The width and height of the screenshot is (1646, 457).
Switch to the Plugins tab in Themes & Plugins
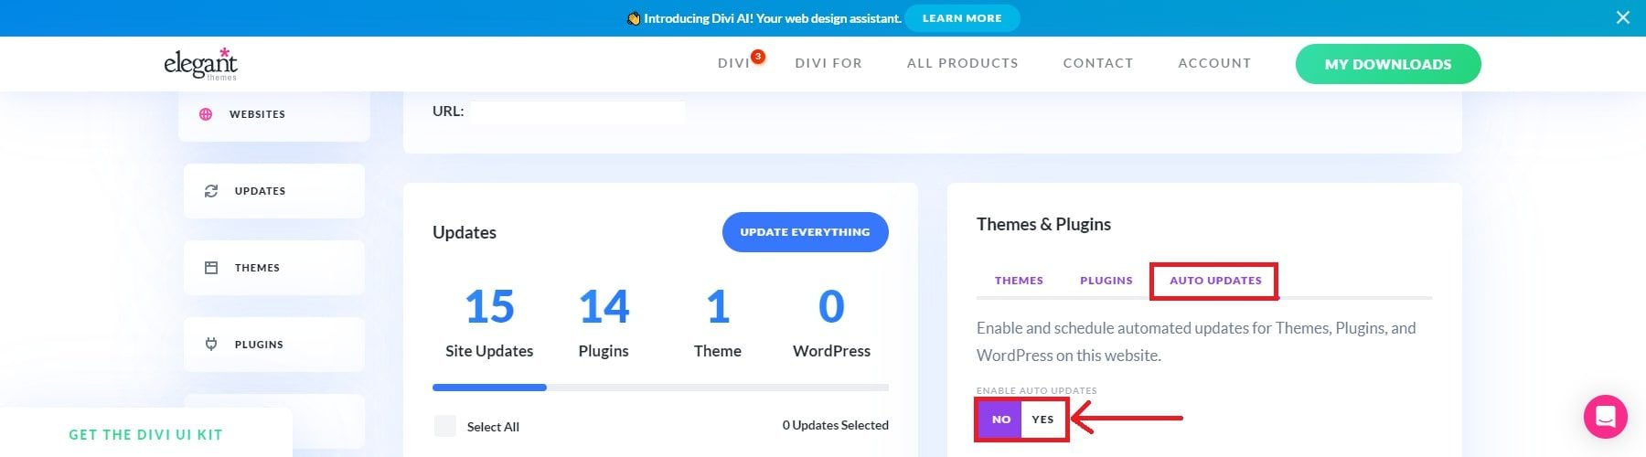(x=1106, y=281)
